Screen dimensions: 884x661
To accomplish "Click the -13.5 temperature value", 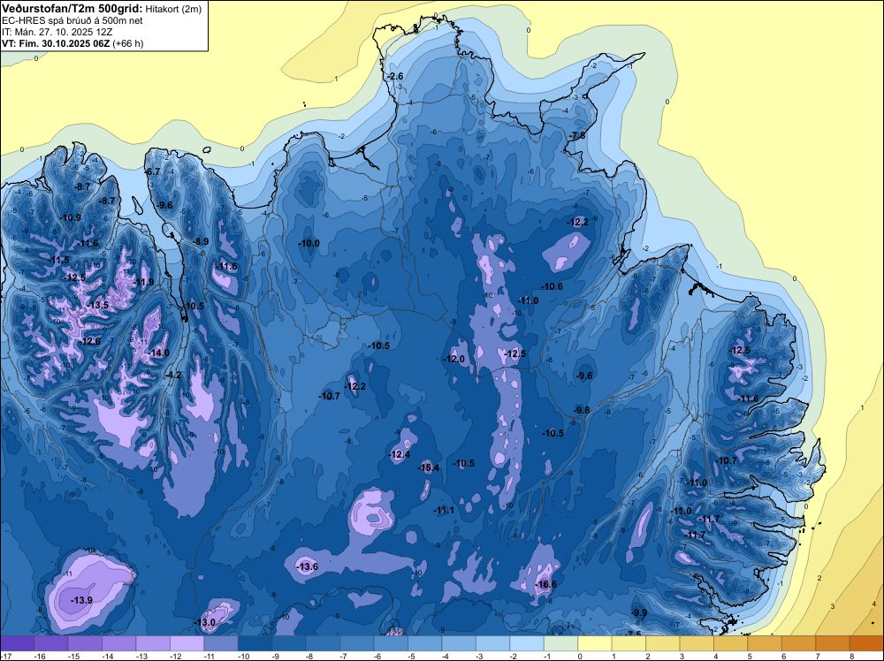I will (97, 305).
